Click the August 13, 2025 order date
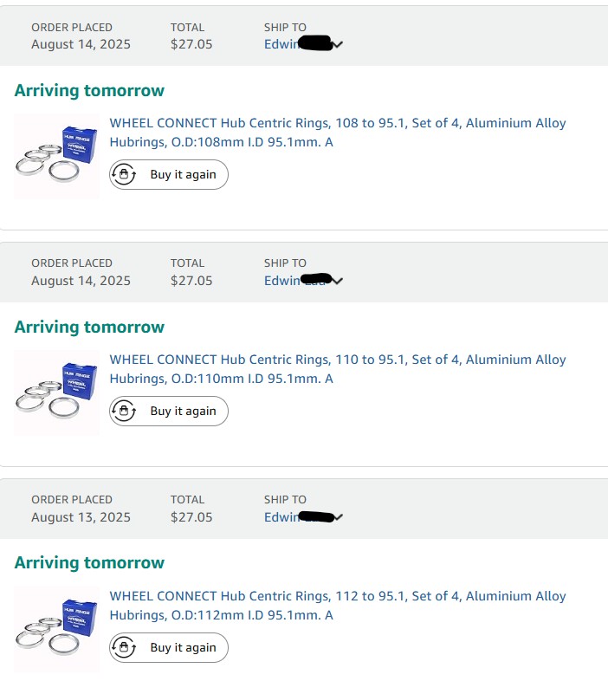The height and width of the screenshot is (681, 608). tap(81, 517)
